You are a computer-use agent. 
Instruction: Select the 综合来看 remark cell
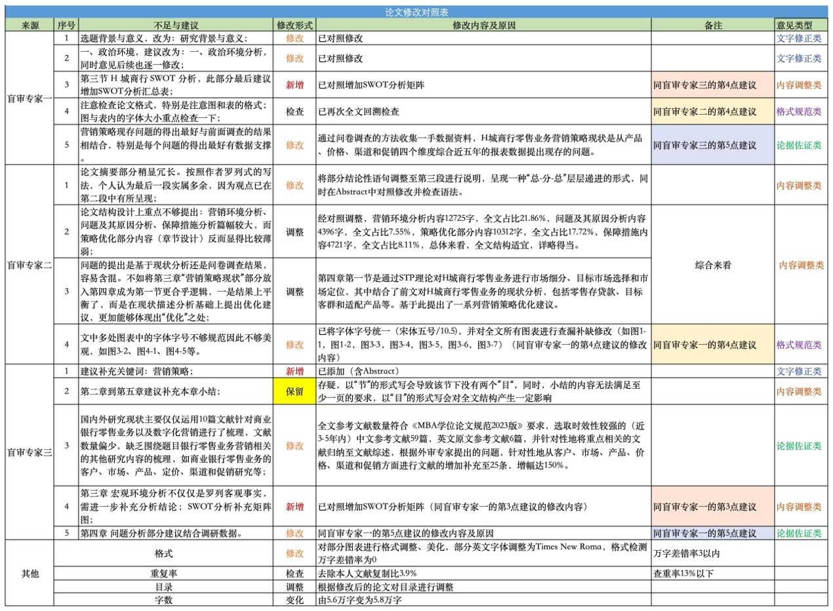[x=712, y=265]
